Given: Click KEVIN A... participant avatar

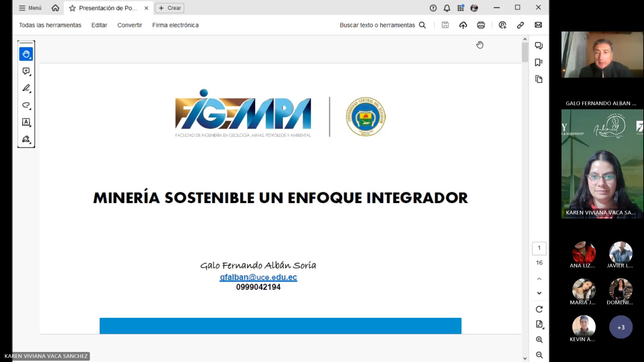Looking at the screenshot, I should tap(584, 326).
